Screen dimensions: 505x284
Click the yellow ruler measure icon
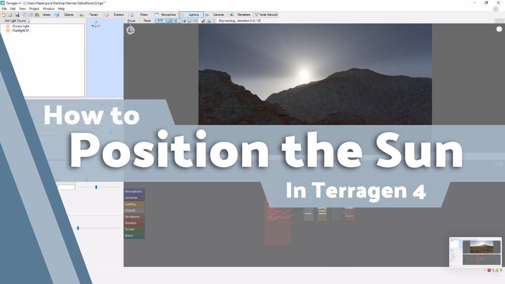pyautogui.click(x=213, y=21)
